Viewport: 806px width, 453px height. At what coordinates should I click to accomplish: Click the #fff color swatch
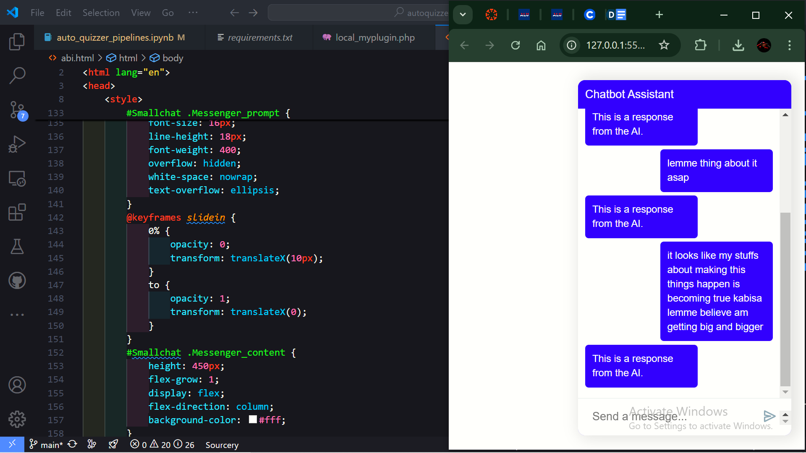click(253, 419)
